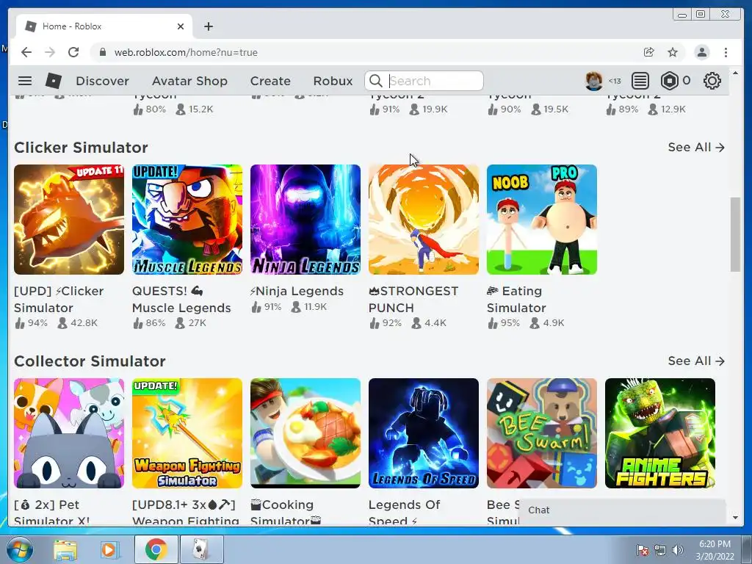The height and width of the screenshot is (564, 752).
Task: Open Windows Media Player from taskbar
Action: tap(109, 549)
